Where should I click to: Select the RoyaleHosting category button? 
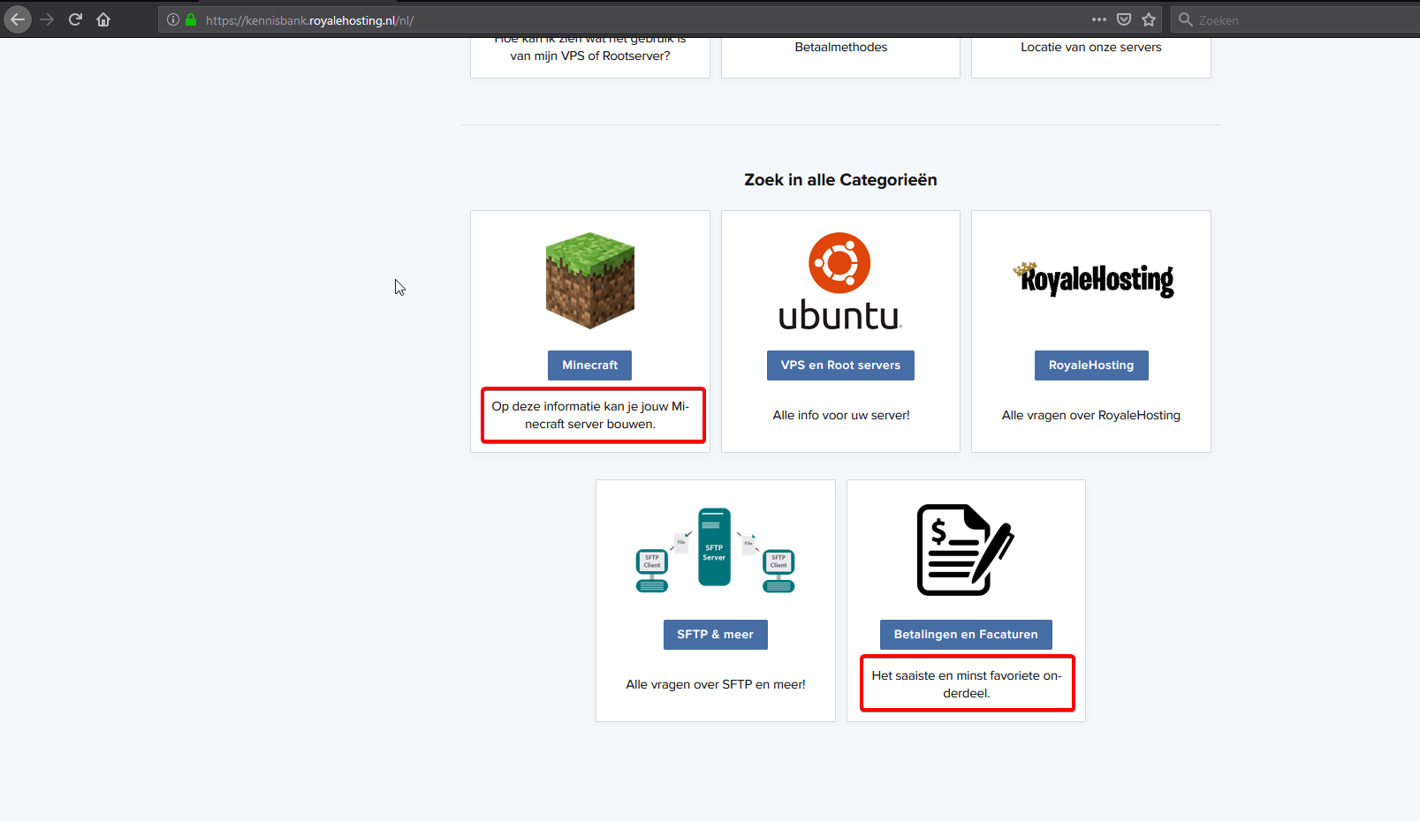click(1091, 365)
